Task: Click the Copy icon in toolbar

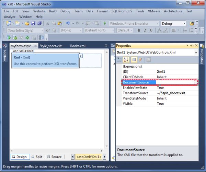Action: (x=54, y=23)
